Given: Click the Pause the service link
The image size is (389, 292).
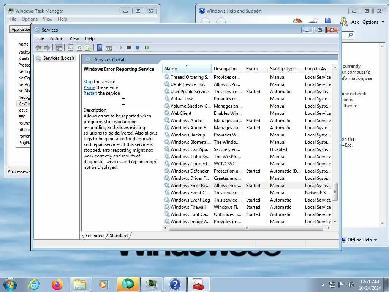Looking at the screenshot, I should pyautogui.click(x=89, y=87).
